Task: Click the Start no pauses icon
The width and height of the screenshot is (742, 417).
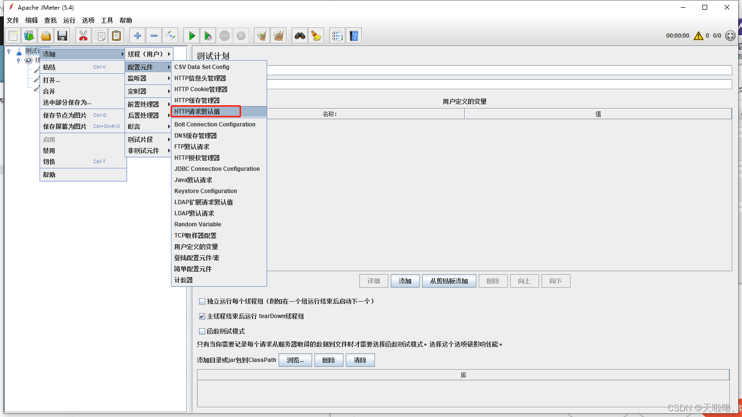Action: [x=208, y=36]
